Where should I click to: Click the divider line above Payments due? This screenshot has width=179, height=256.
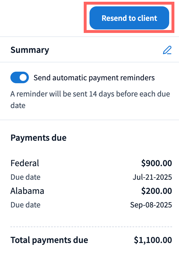pyautogui.click(x=89, y=120)
